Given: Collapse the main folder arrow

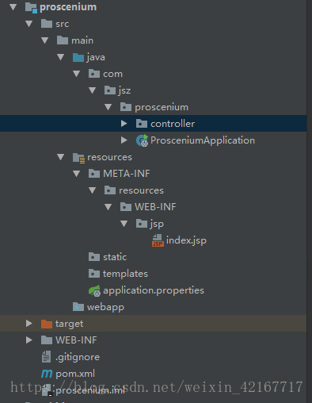Looking at the screenshot, I should pyautogui.click(x=45, y=40).
